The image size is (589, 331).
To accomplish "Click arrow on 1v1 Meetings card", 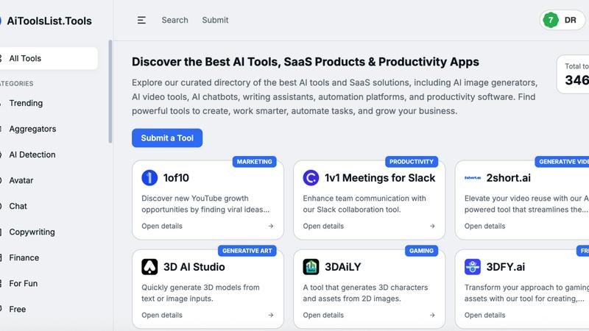I will pyautogui.click(x=432, y=226).
